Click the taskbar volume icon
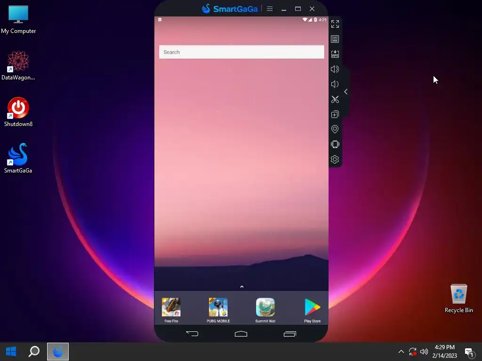Image resolution: width=482 pixels, height=361 pixels. click(x=424, y=352)
